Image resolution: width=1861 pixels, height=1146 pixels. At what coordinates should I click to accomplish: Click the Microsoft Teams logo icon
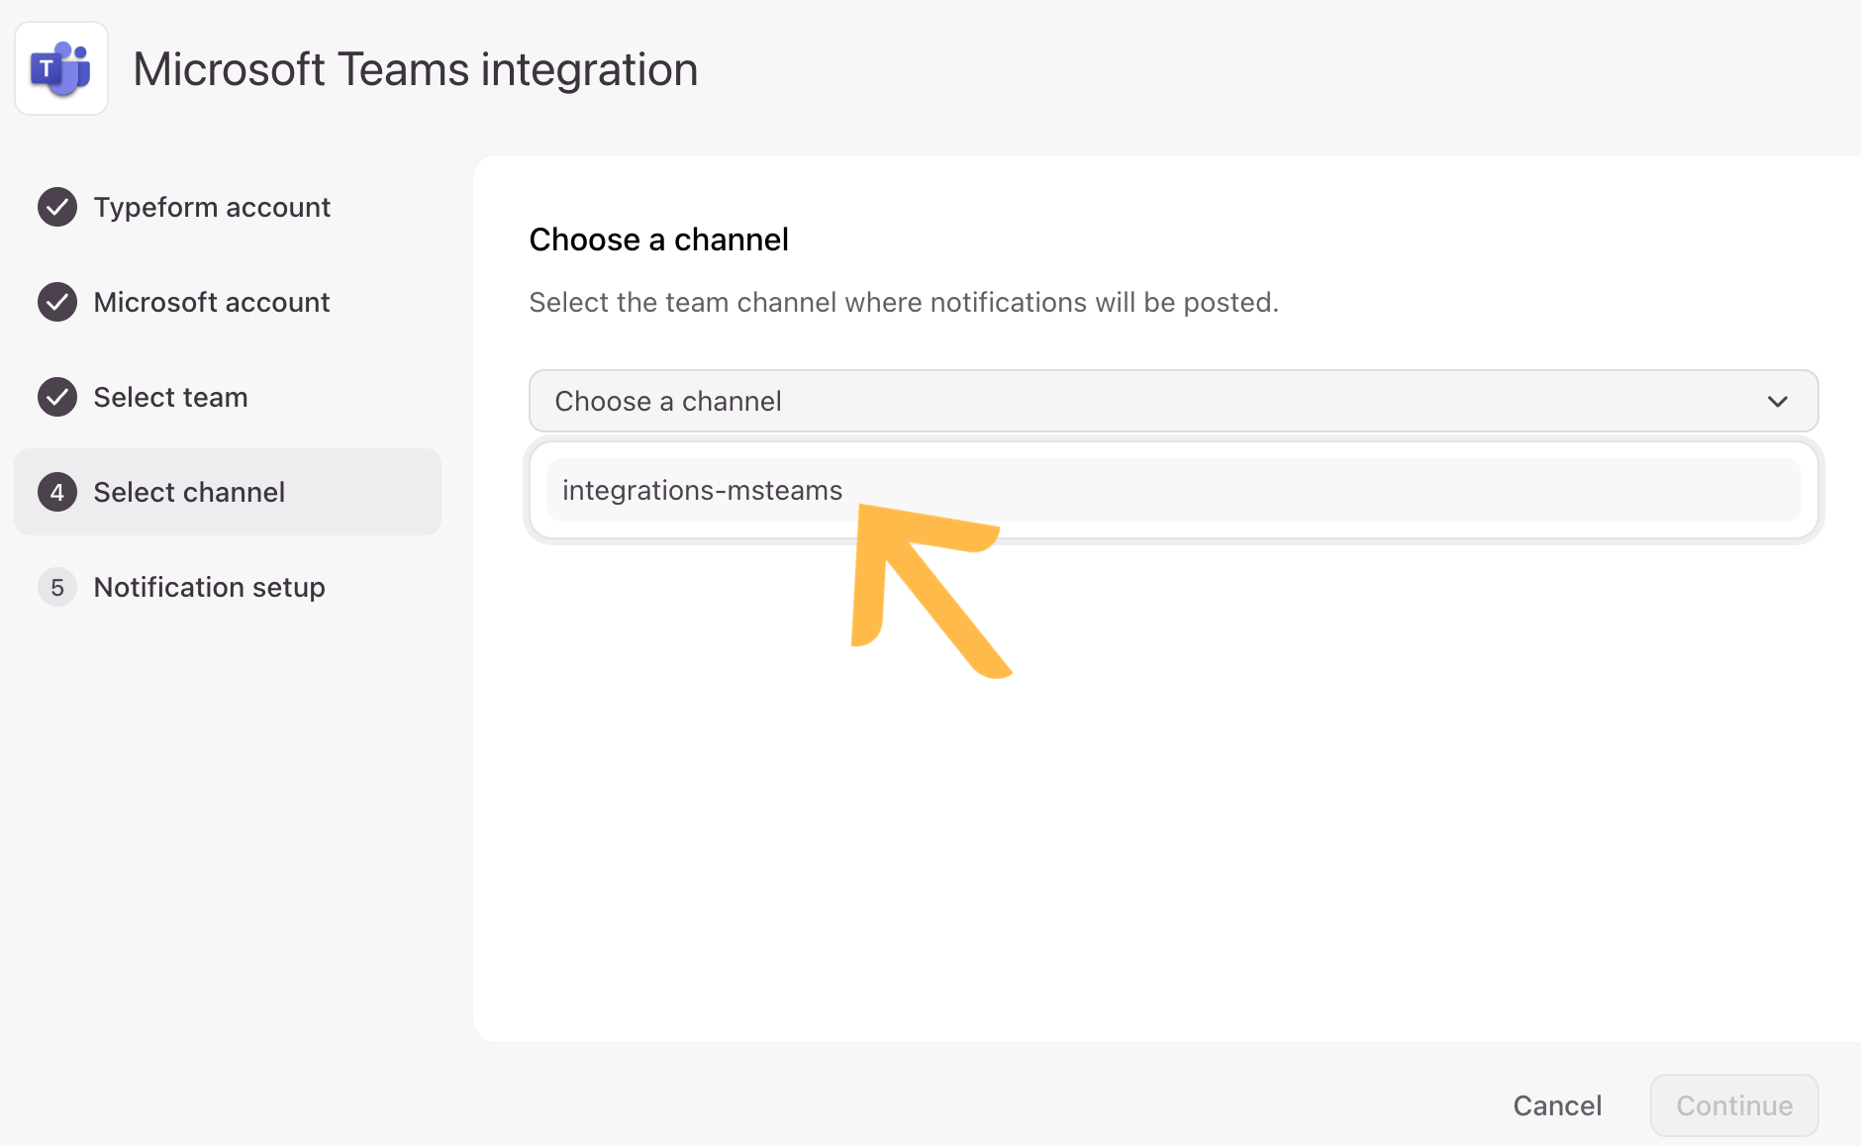(61, 68)
